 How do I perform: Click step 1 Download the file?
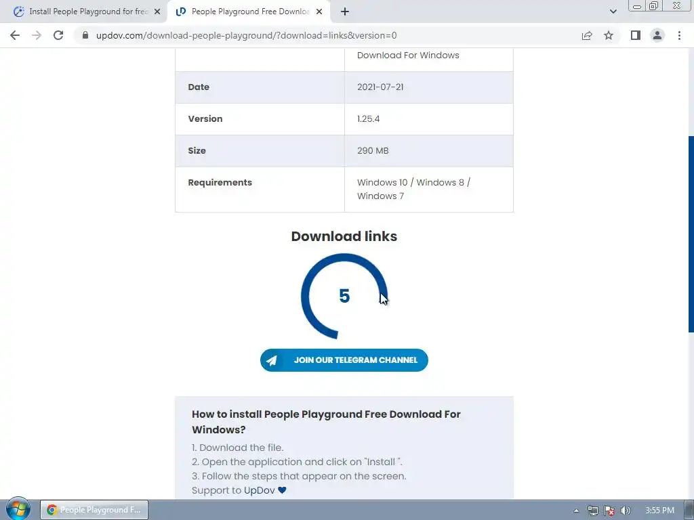[x=237, y=448]
